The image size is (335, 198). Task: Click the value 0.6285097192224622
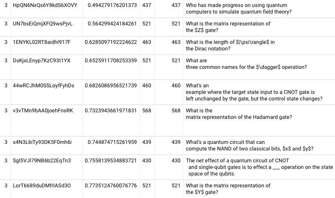point(112,42)
